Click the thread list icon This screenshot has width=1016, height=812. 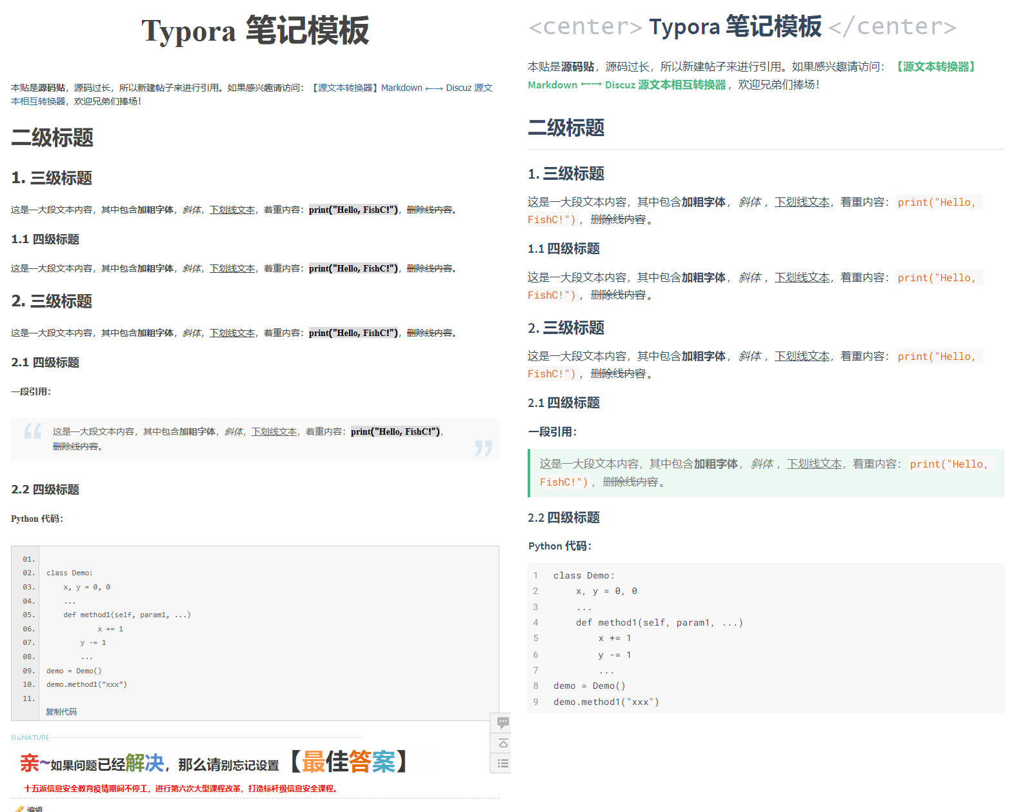coord(503,764)
